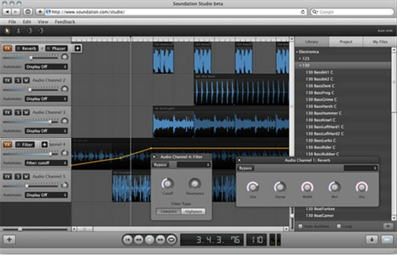Click the download arrow button at bottom right
Image resolution: width=397 pixels, height=255 pixels.
[x=371, y=240]
